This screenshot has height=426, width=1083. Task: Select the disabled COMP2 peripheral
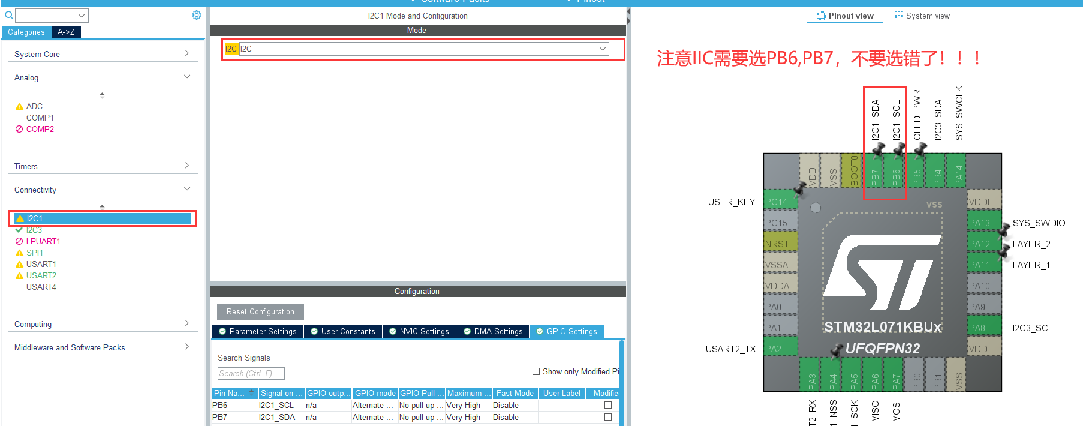tap(40, 129)
